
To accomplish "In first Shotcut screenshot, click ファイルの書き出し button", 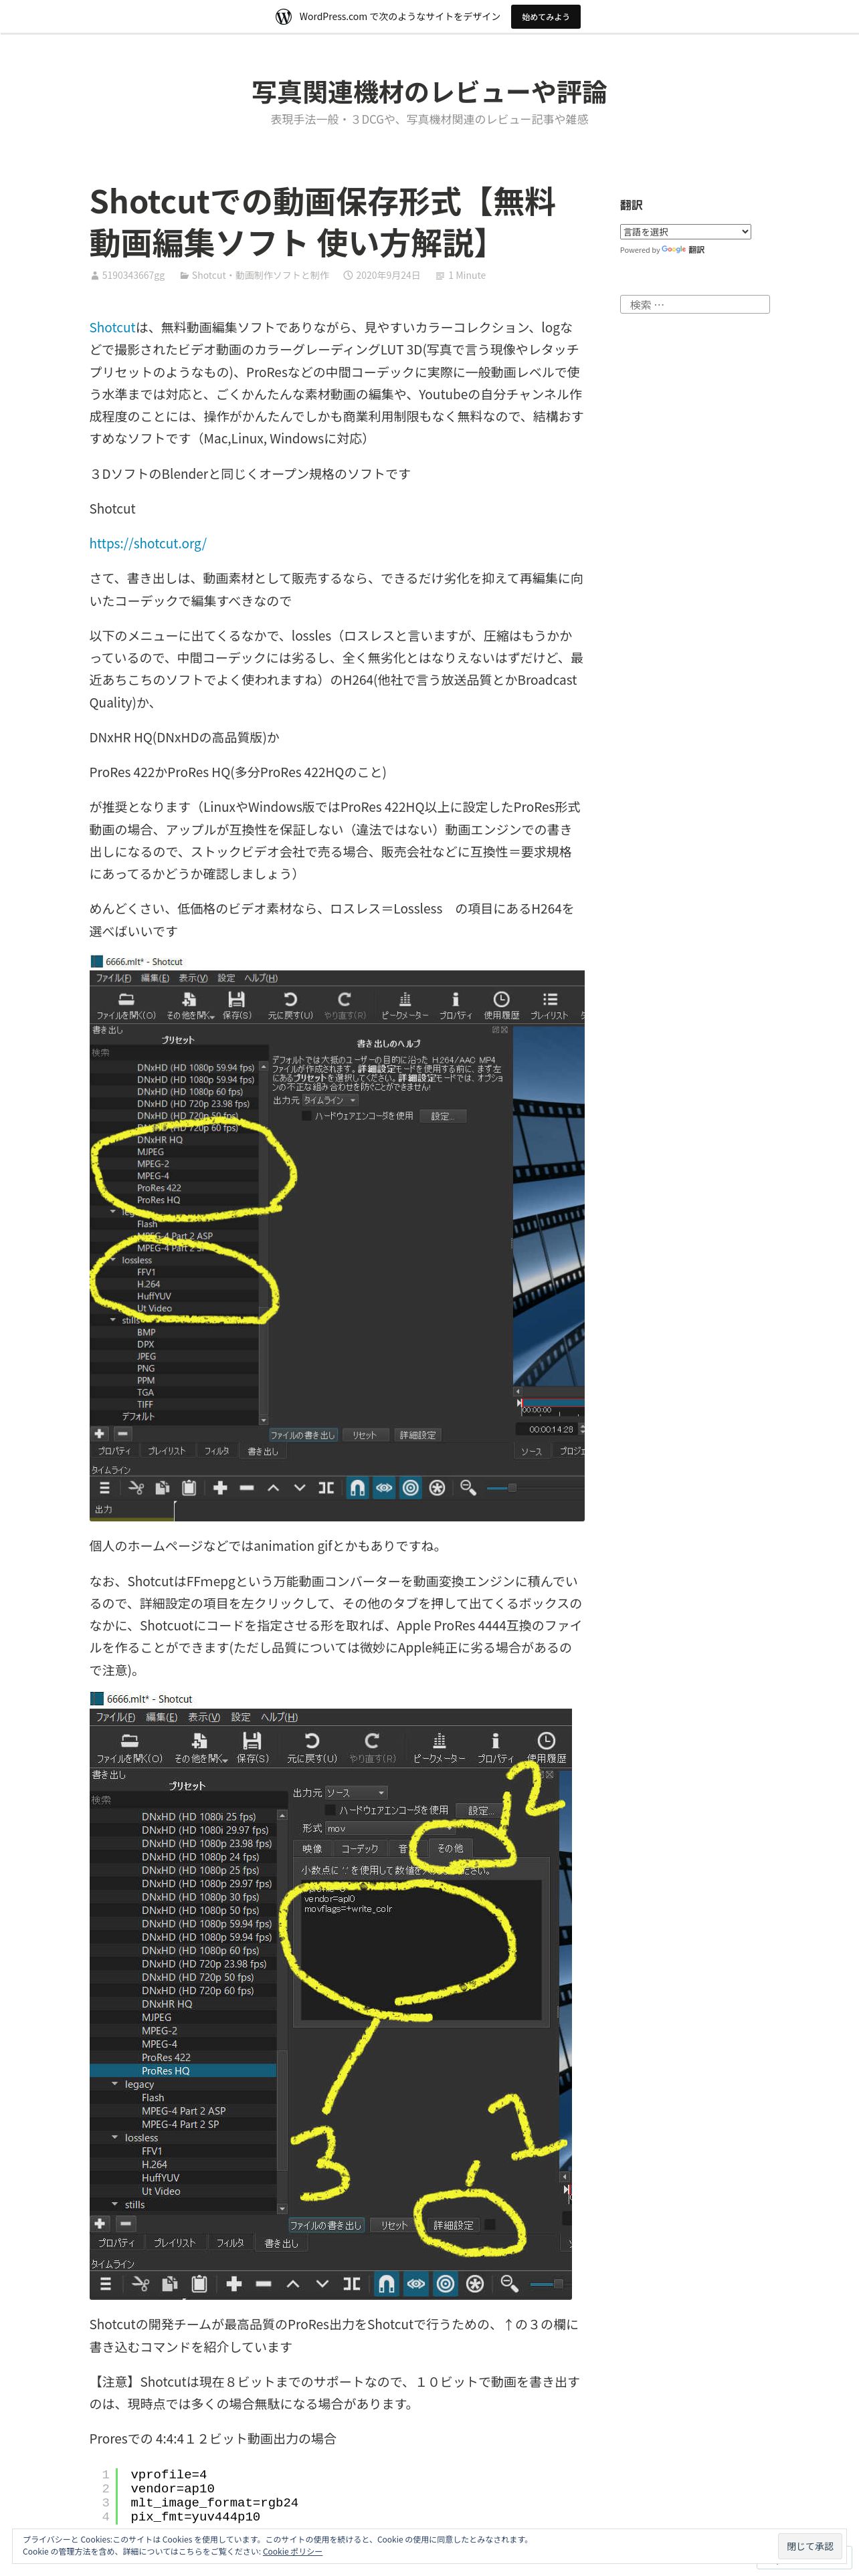I will tap(303, 1435).
